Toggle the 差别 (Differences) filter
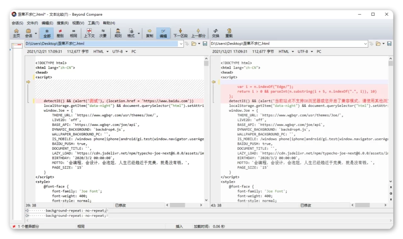Image resolution: width=403 pixels, height=239 pixels. click(x=60, y=33)
